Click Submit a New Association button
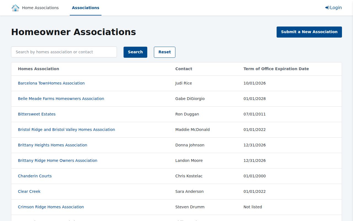This screenshot has height=221, width=353. pos(309,32)
